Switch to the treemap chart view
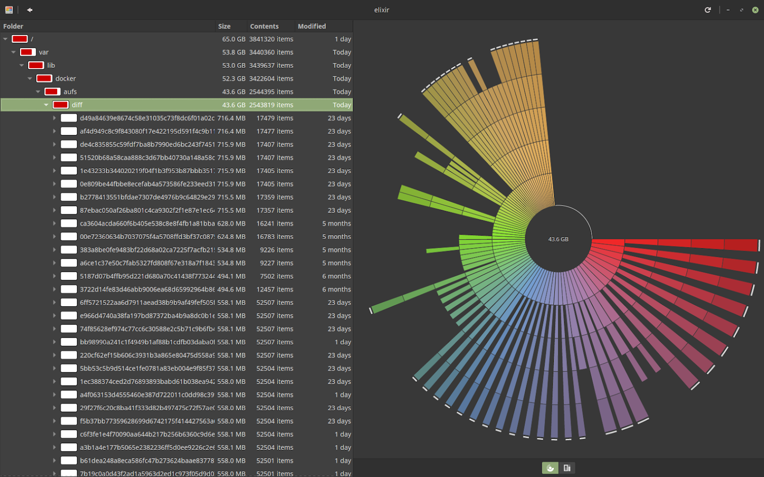Screen dimensions: 764x477 [567, 468]
